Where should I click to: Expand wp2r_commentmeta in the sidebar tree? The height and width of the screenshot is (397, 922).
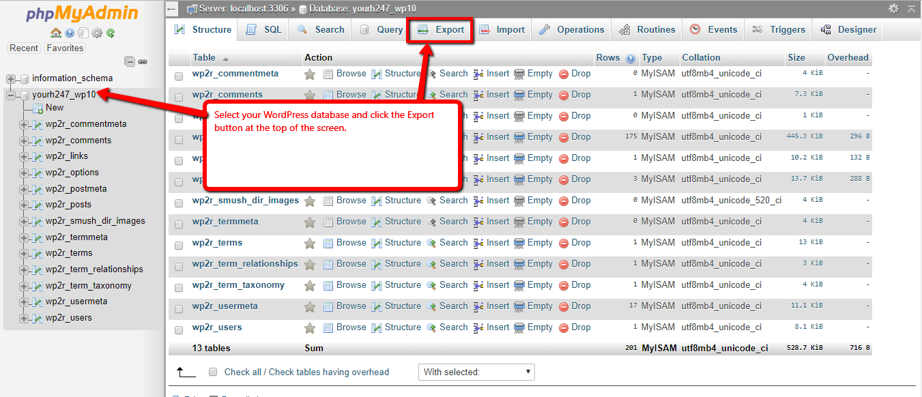point(24,125)
